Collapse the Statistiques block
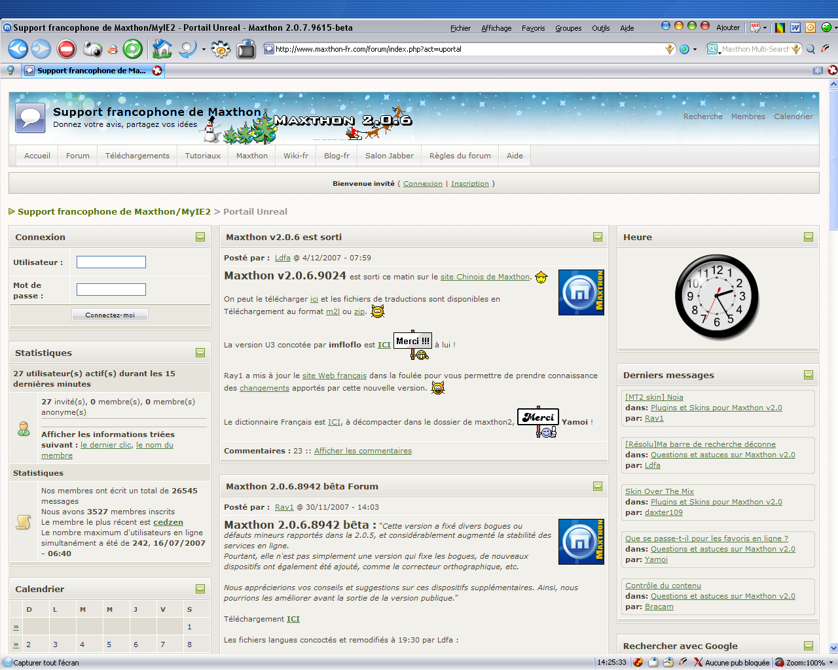 (200, 353)
